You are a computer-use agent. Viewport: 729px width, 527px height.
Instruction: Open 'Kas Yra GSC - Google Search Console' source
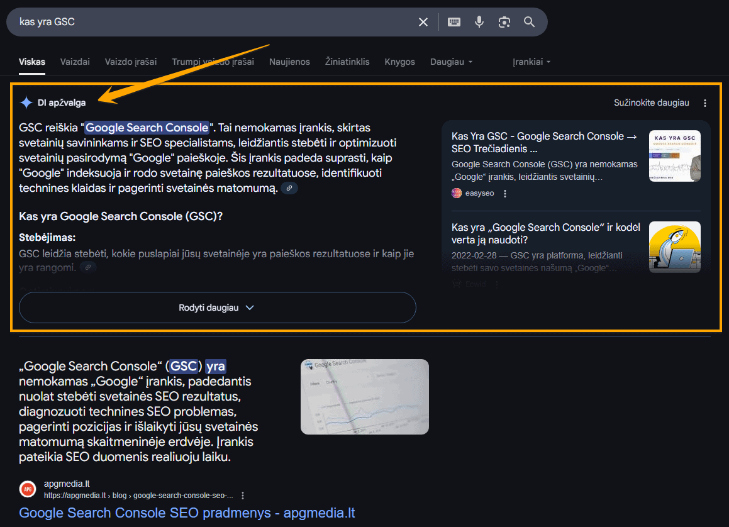click(544, 142)
